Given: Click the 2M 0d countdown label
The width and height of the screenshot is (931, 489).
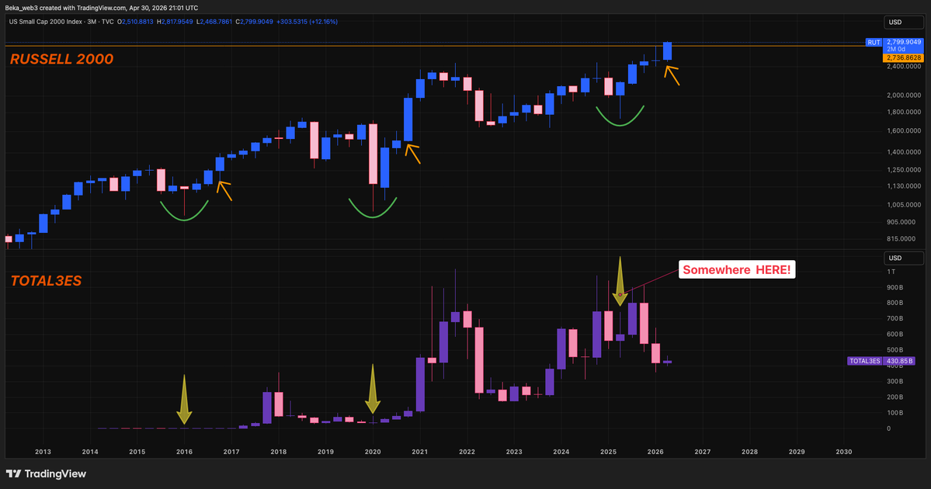Looking at the screenshot, I should pyautogui.click(x=895, y=49).
